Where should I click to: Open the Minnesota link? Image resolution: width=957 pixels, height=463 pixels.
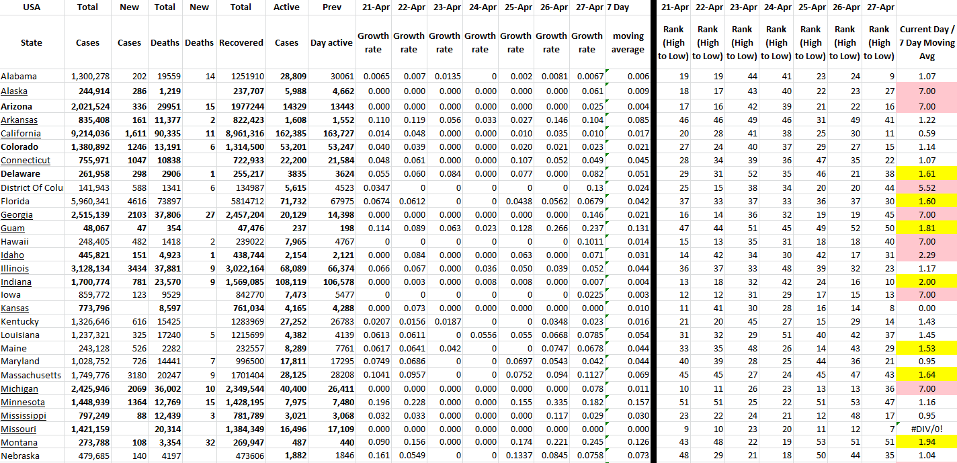tap(23, 402)
